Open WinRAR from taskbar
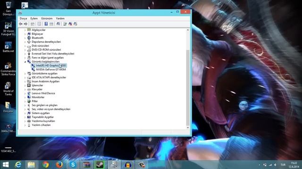This screenshot has height=169, width=302. pyautogui.click(x=87, y=165)
